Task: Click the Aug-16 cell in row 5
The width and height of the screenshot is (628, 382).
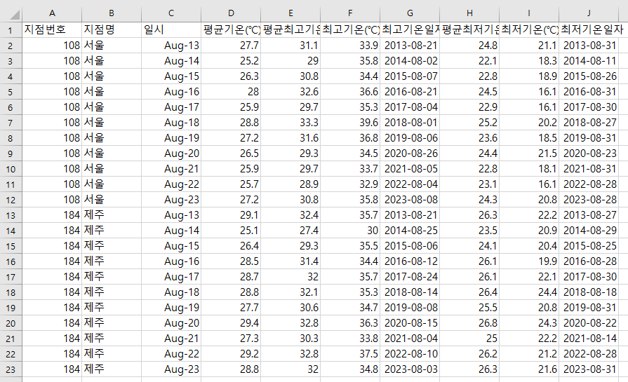Action: click(x=171, y=92)
